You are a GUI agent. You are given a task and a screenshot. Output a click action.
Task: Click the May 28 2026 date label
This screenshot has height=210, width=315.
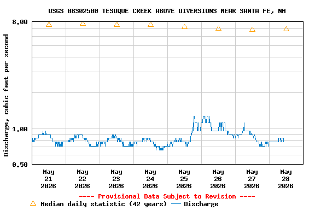point(286,179)
